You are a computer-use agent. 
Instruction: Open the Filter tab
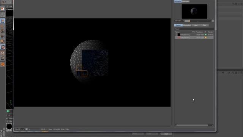pos(204,25)
